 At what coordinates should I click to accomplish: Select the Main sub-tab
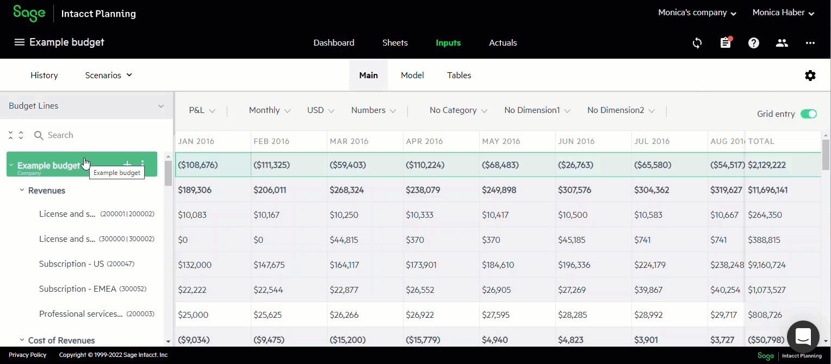369,76
